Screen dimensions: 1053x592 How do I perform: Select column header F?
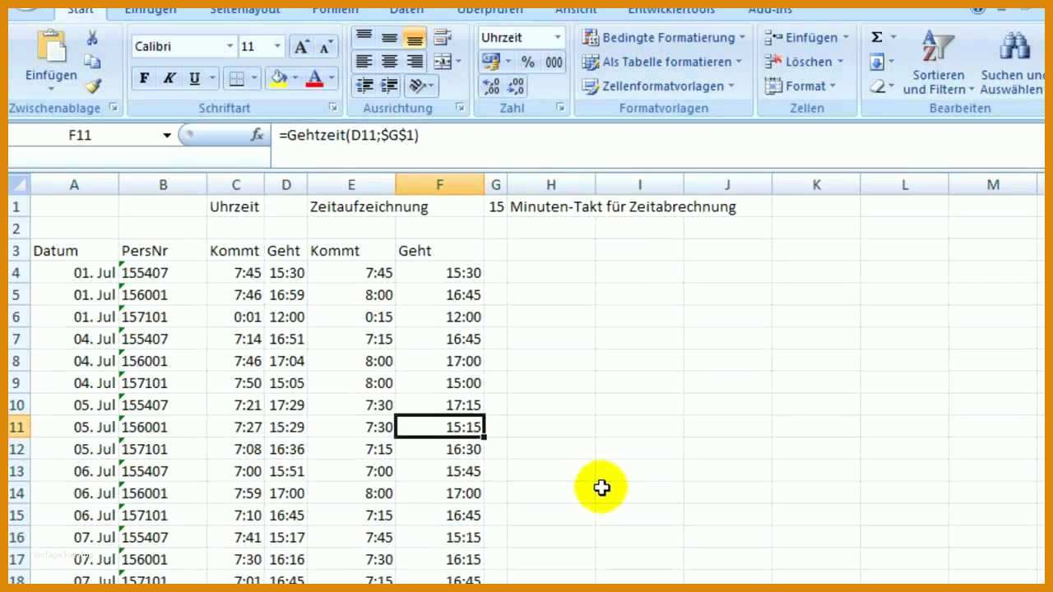coord(439,185)
